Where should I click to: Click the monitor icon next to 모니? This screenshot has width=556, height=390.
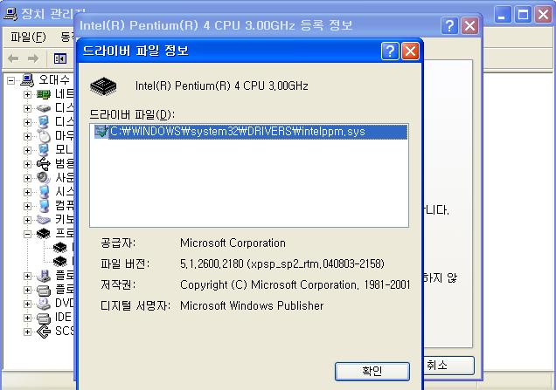[x=44, y=150]
